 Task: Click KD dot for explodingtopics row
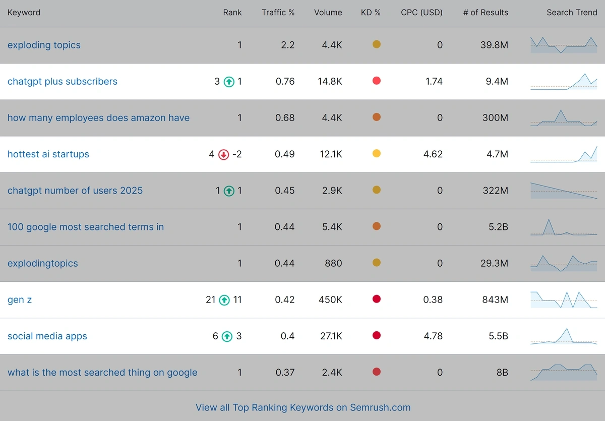click(x=377, y=263)
